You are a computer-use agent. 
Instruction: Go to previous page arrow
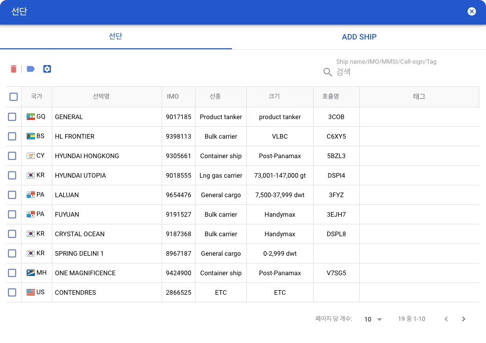click(446, 319)
